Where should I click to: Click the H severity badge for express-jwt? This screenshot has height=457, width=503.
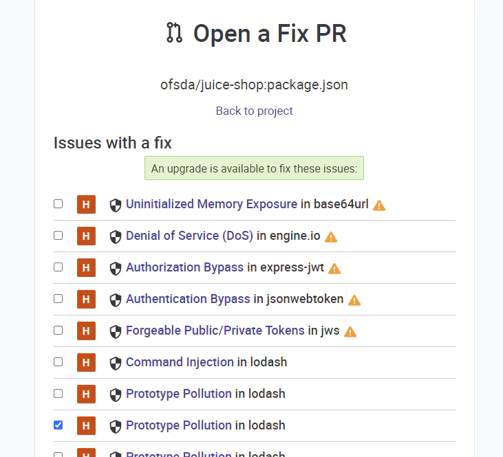point(86,267)
